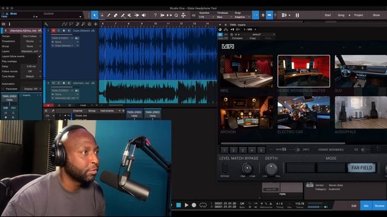Open the Timebase Bars dropdown
This screenshot has height=217, width=387.
(224, 17)
